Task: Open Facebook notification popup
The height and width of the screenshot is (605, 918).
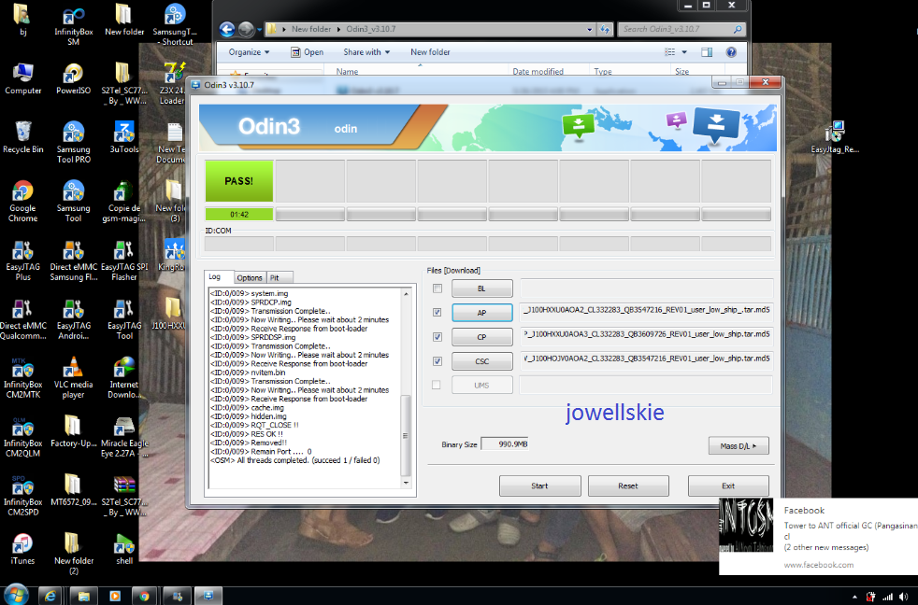Action: [x=819, y=536]
